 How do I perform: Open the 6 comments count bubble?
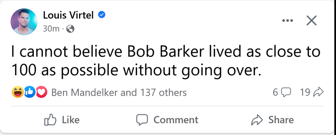coord(282,92)
